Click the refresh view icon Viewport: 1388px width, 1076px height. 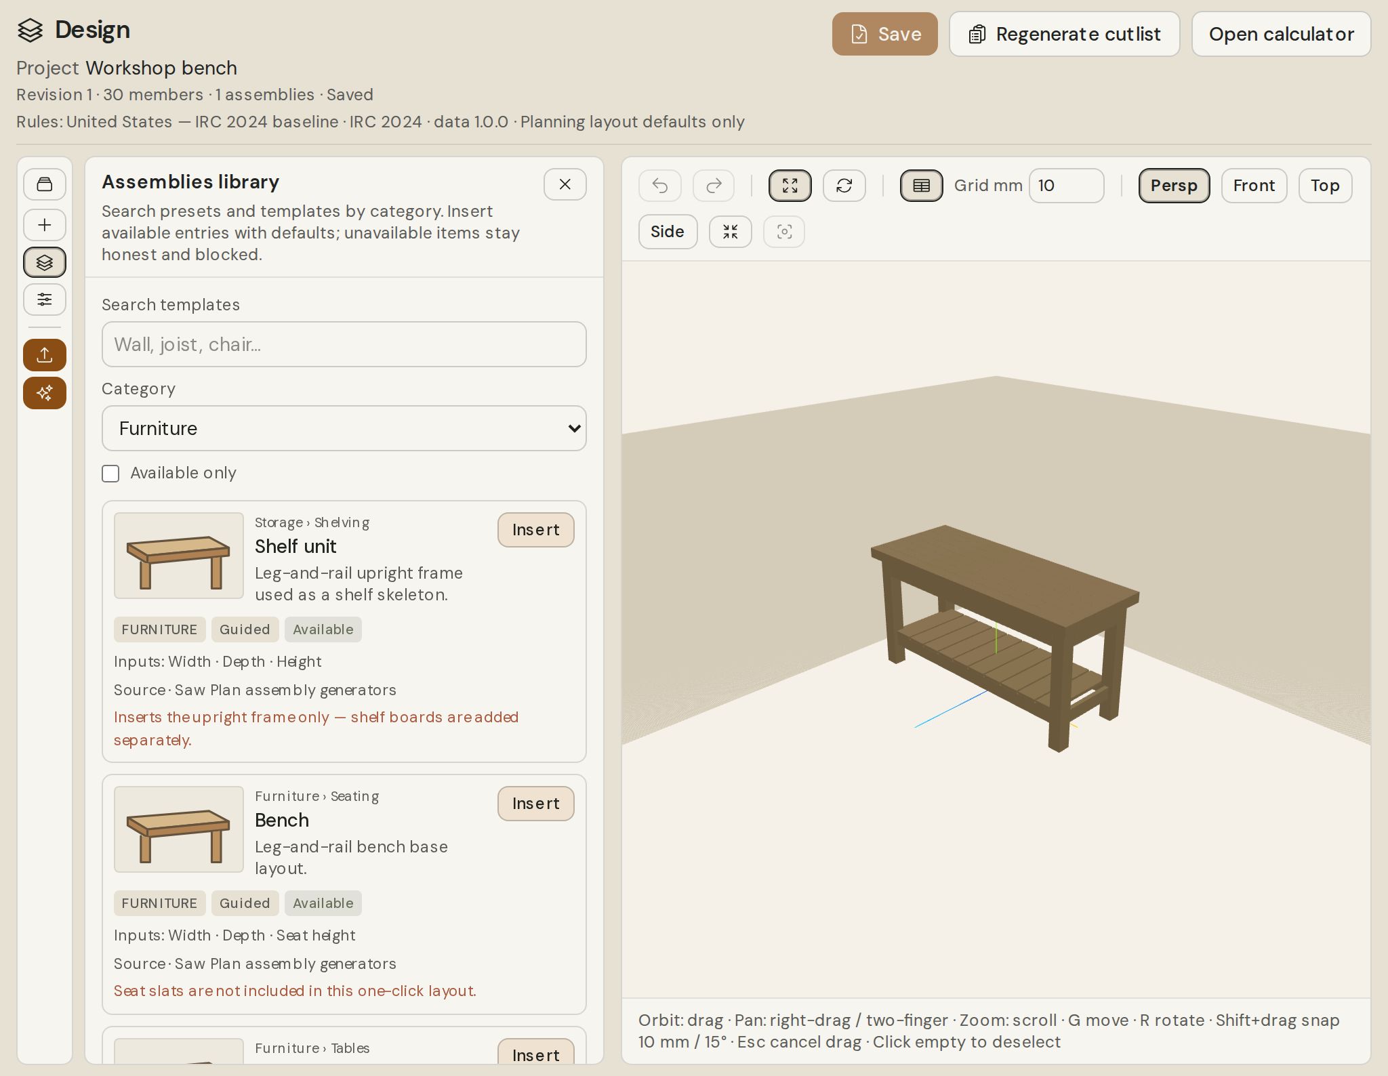[844, 186]
